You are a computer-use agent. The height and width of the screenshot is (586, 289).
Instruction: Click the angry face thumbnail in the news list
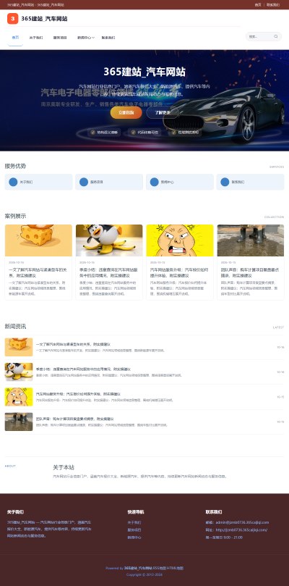pyautogui.click(x=19, y=397)
